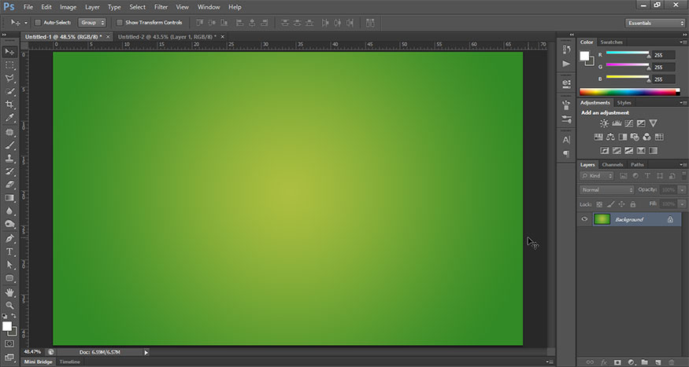Screen dimensions: 689x367
Task: Open the Fill slider arrow
Action: click(x=682, y=204)
